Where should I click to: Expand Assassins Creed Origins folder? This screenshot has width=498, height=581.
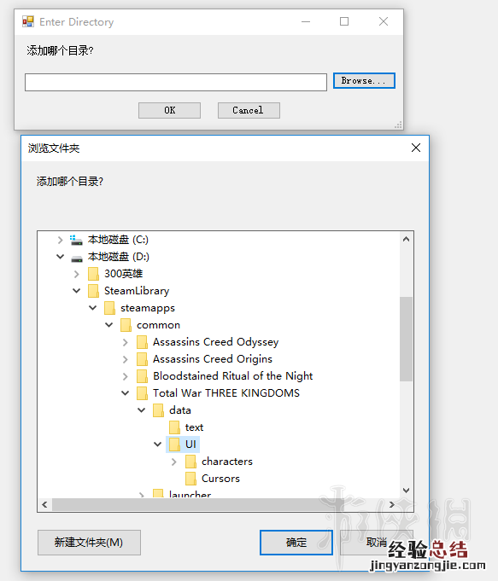click(126, 359)
